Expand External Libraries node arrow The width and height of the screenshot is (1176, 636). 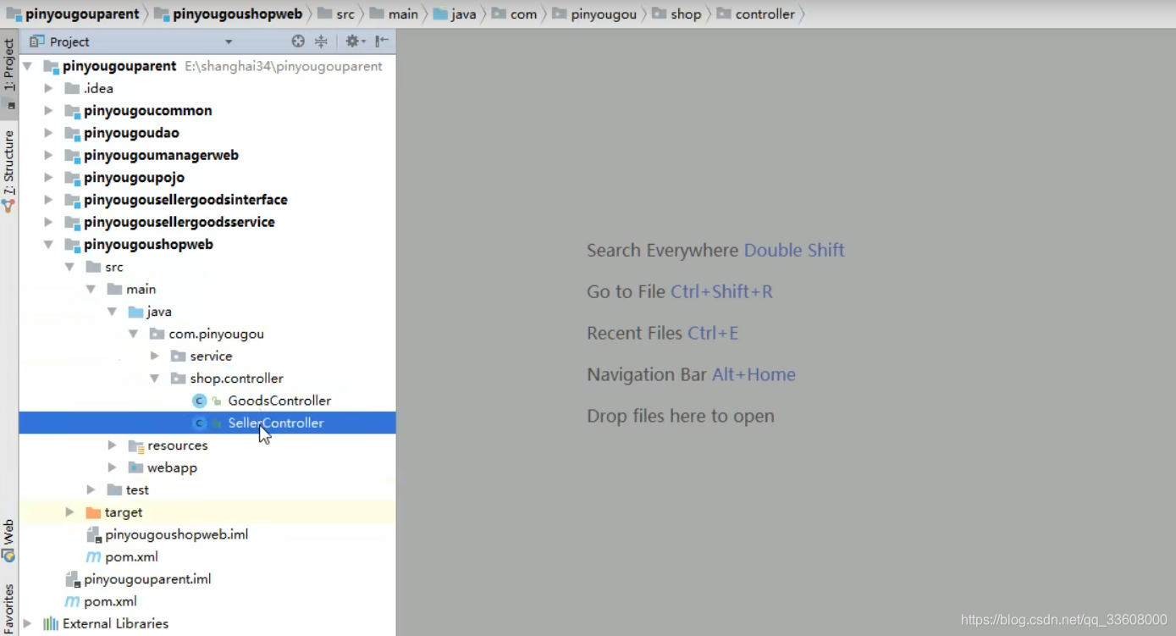27,623
